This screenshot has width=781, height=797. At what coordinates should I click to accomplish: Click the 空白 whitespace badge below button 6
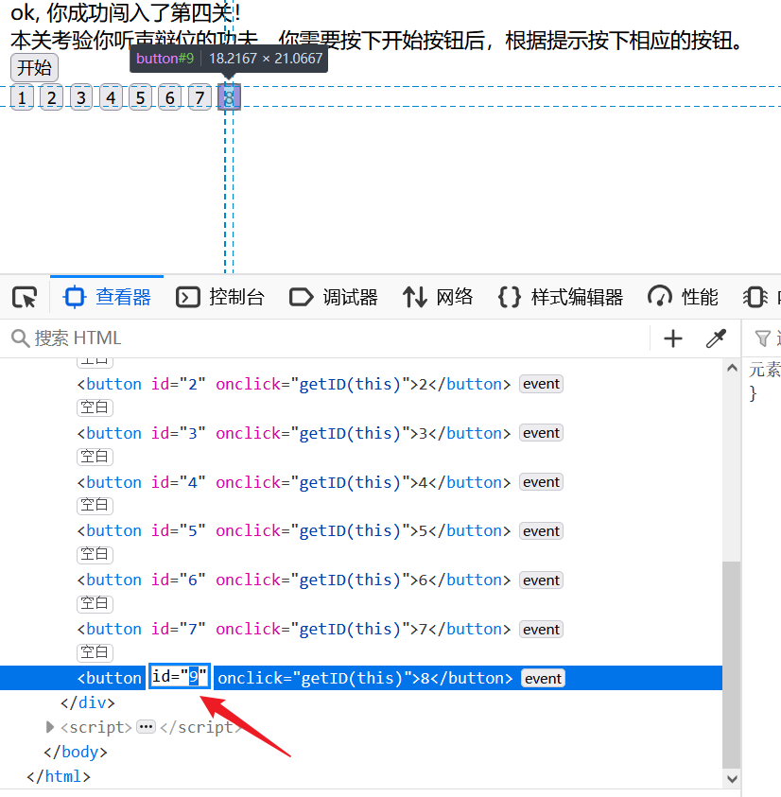(x=95, y=603)
